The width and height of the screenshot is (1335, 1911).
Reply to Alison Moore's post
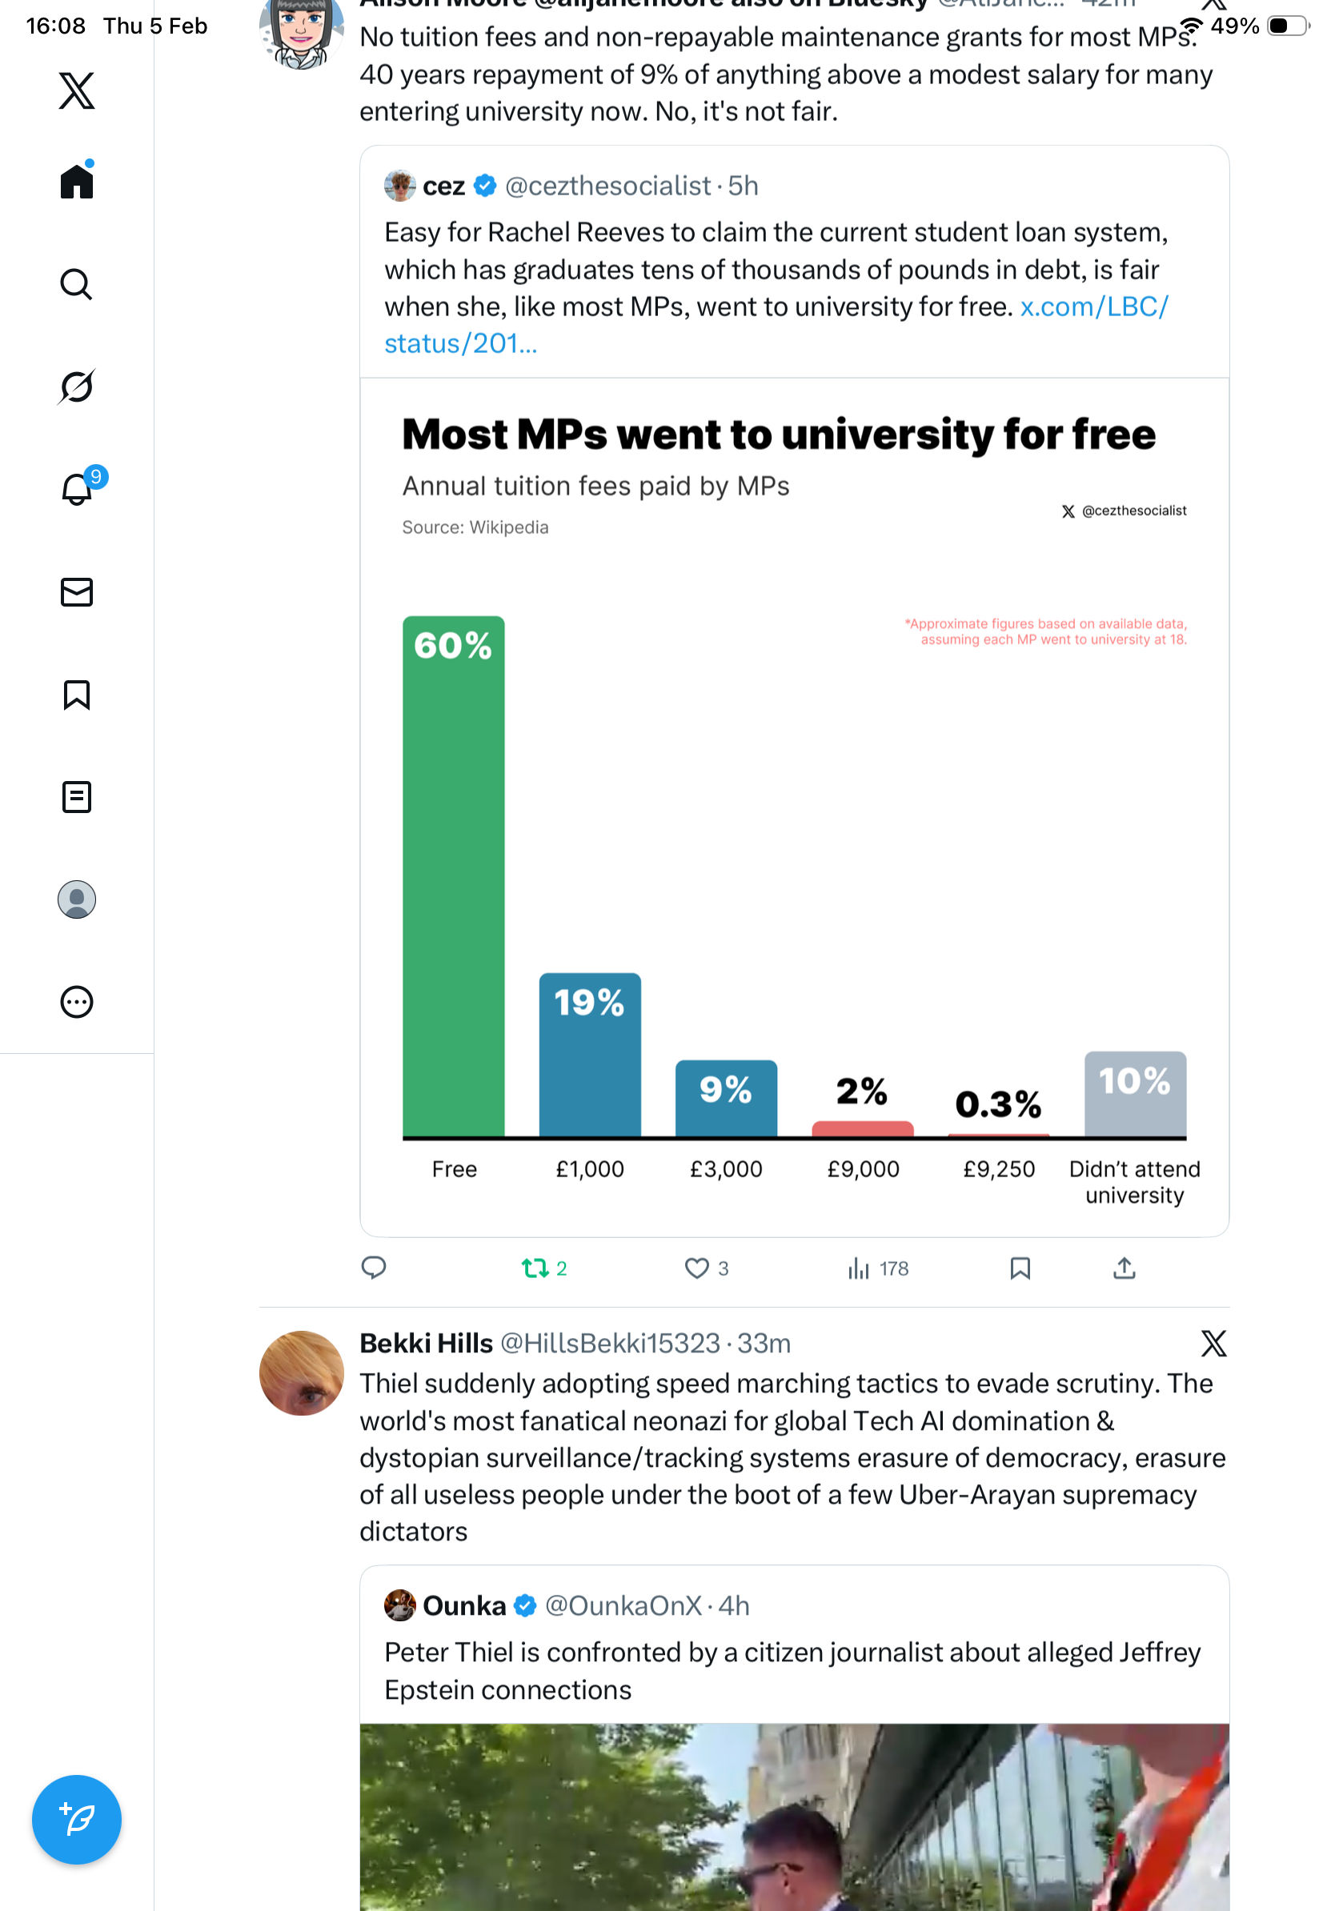tap(374, 1268)
